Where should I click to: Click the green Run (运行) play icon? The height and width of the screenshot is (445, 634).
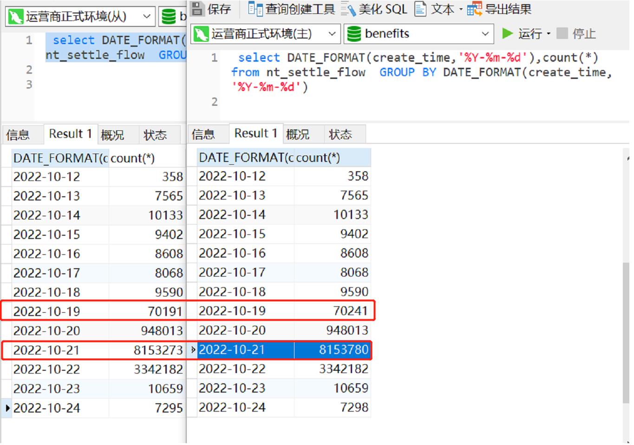[508, 33]
